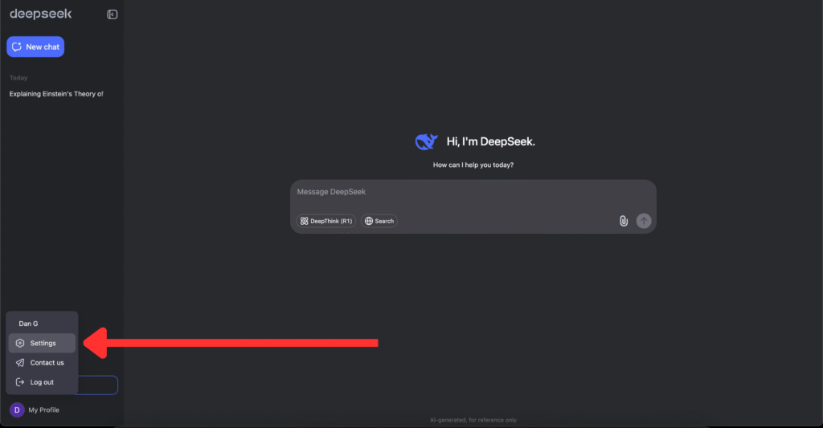Collapse the sidebar with the panel icon
The width and height of the screenshot is (823, 428).
point(112,14)
